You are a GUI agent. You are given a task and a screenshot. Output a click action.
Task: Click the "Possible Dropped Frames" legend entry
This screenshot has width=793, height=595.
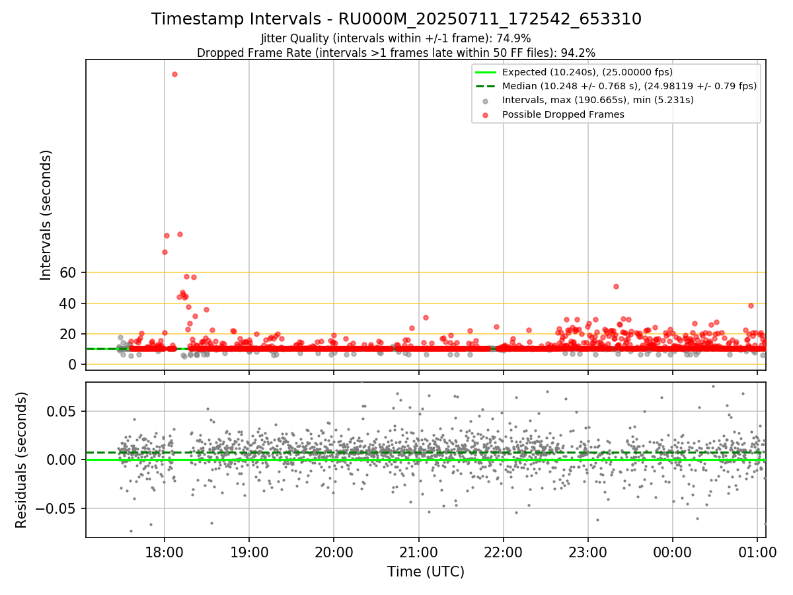[563, 114]
